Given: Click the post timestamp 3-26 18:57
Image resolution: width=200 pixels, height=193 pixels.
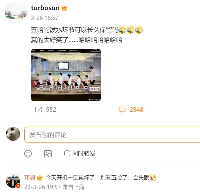Looking at the screenshot, I should pos(45,18).
